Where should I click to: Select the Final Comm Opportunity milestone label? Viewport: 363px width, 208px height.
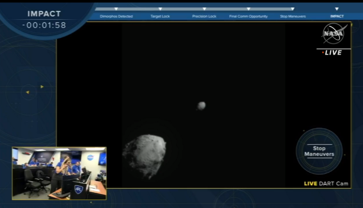point(248,16)
